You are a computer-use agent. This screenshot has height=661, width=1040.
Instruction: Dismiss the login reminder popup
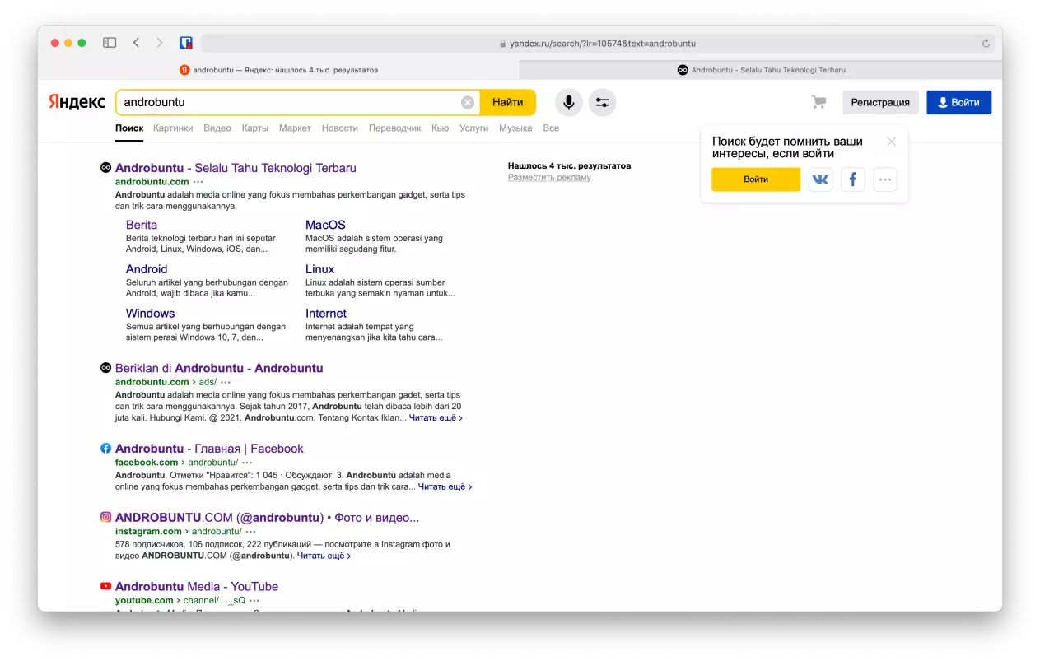tap(891, 141)
